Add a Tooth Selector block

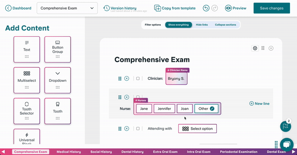[x=27, y=111]
